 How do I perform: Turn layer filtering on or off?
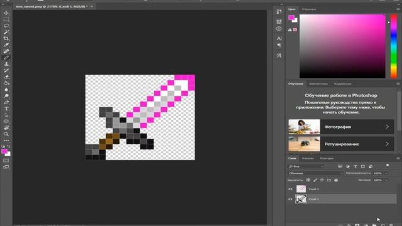click(x=388, y=166)
